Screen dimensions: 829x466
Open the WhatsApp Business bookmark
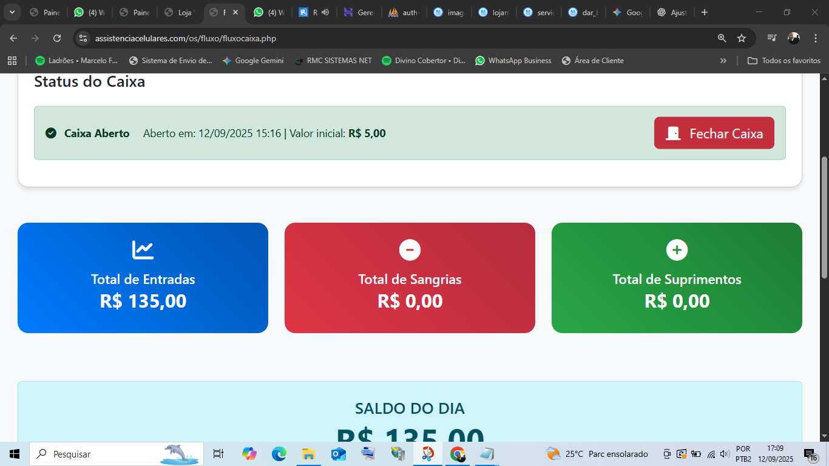(x=513, y=61)
